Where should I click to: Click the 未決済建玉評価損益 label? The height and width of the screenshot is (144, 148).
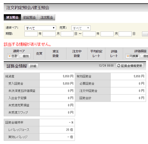pos(22,91)
